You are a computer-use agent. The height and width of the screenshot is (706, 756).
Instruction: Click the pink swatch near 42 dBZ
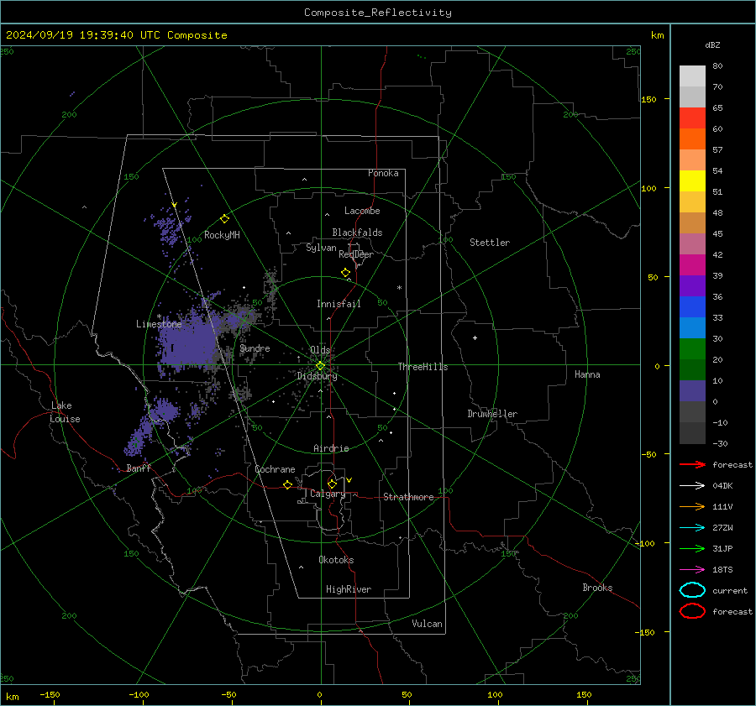coord(692,243)
